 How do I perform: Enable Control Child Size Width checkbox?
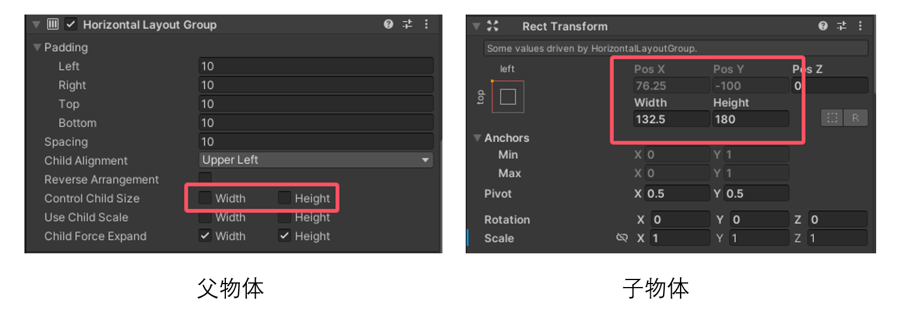click(205, 198)
